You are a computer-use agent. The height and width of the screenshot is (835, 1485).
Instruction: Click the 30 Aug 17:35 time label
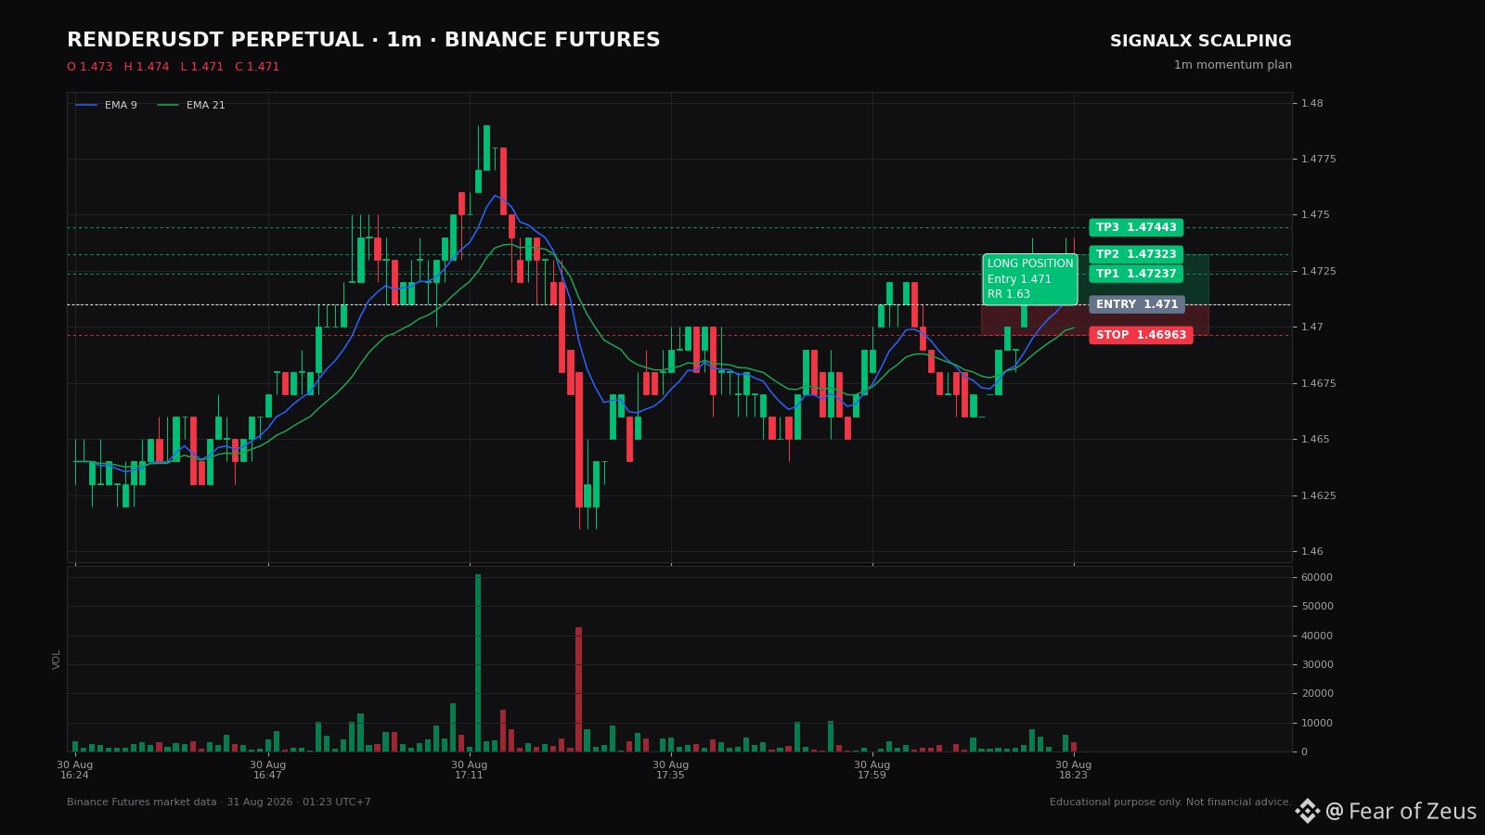[x=671, y=770]
